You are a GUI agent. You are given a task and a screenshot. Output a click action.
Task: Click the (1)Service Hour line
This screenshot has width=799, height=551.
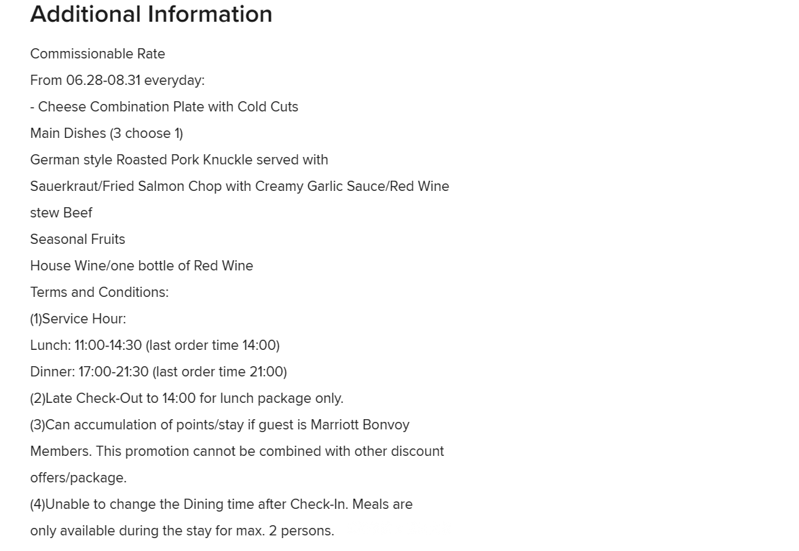click(x=78, y=319)
